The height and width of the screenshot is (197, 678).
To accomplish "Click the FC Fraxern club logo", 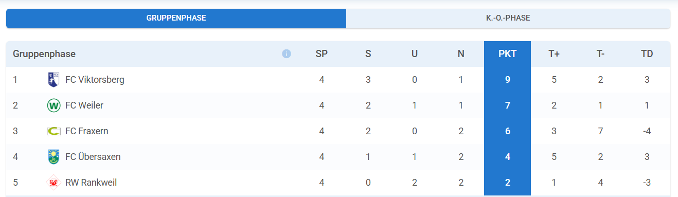I will click(53, 131).
